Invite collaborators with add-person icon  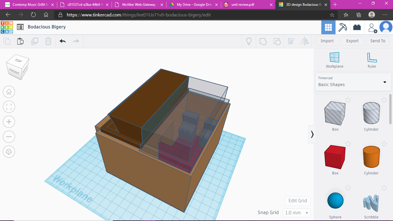coord(372,28)
